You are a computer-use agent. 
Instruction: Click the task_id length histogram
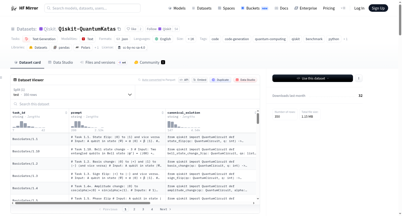point(29,124)
